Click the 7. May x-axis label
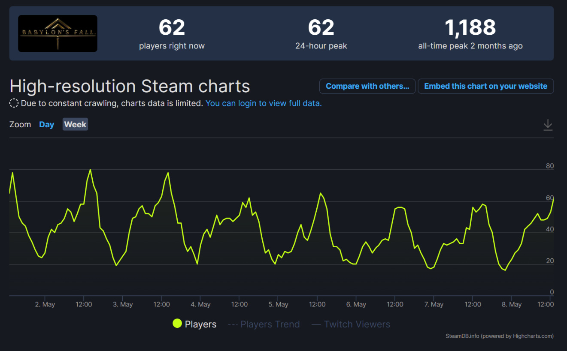This screenshot has width=567, height=351. (x=434, y=304)
